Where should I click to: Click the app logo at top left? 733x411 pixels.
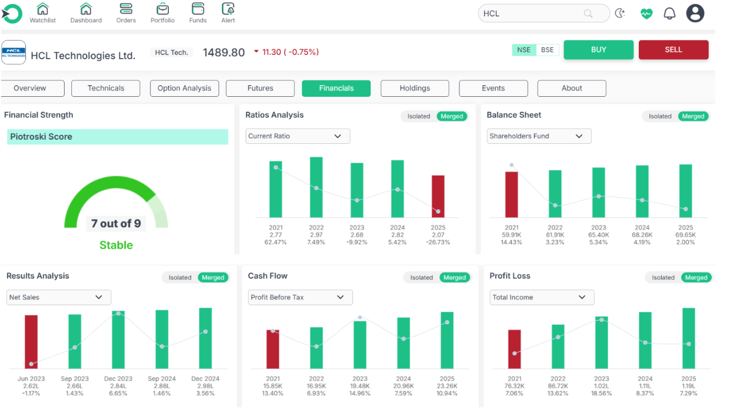pyautogui.click(x=12, y=14)
